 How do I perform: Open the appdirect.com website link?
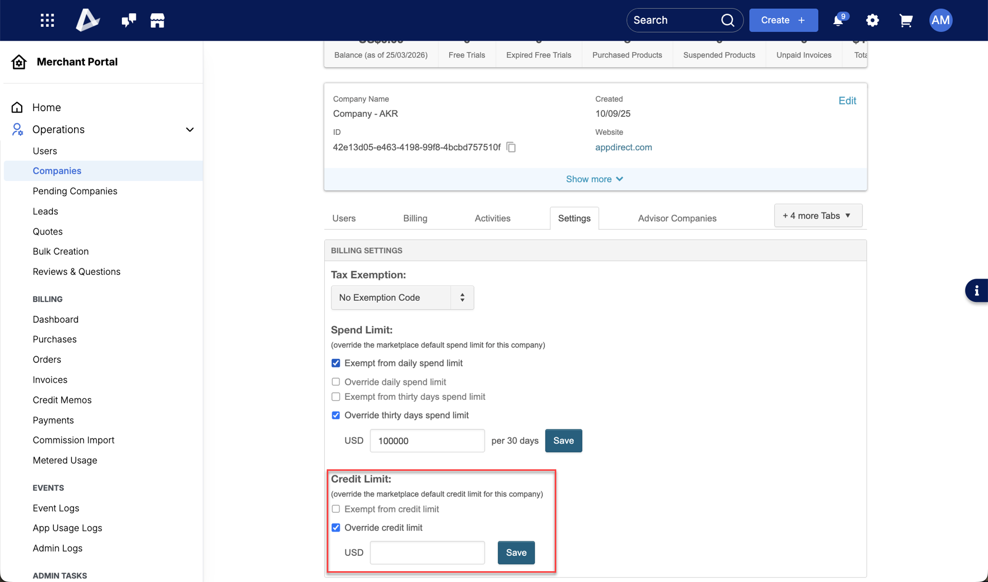coord(623,147)
